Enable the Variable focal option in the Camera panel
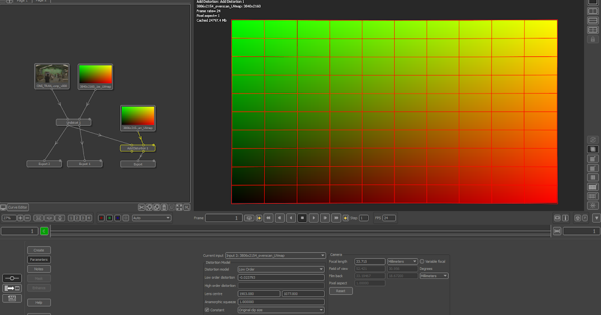This screenshot has width=601, height=315. [x=422, y=261]
